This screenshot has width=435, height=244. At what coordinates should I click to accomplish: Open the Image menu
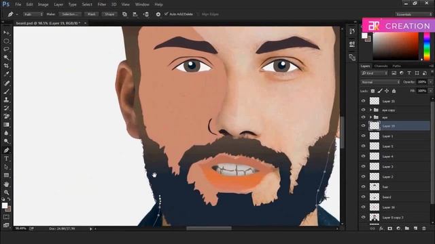43,5
